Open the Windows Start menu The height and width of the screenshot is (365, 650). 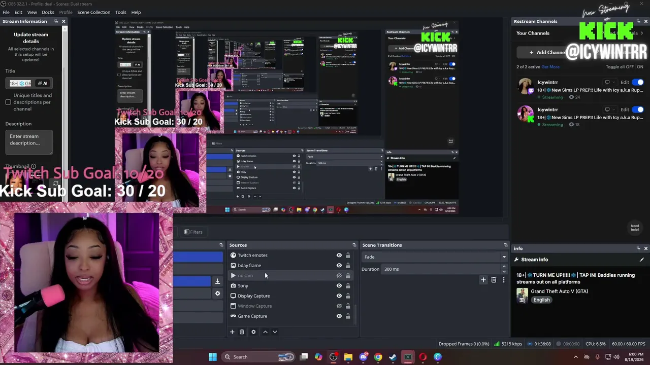[x=213, y=357]
